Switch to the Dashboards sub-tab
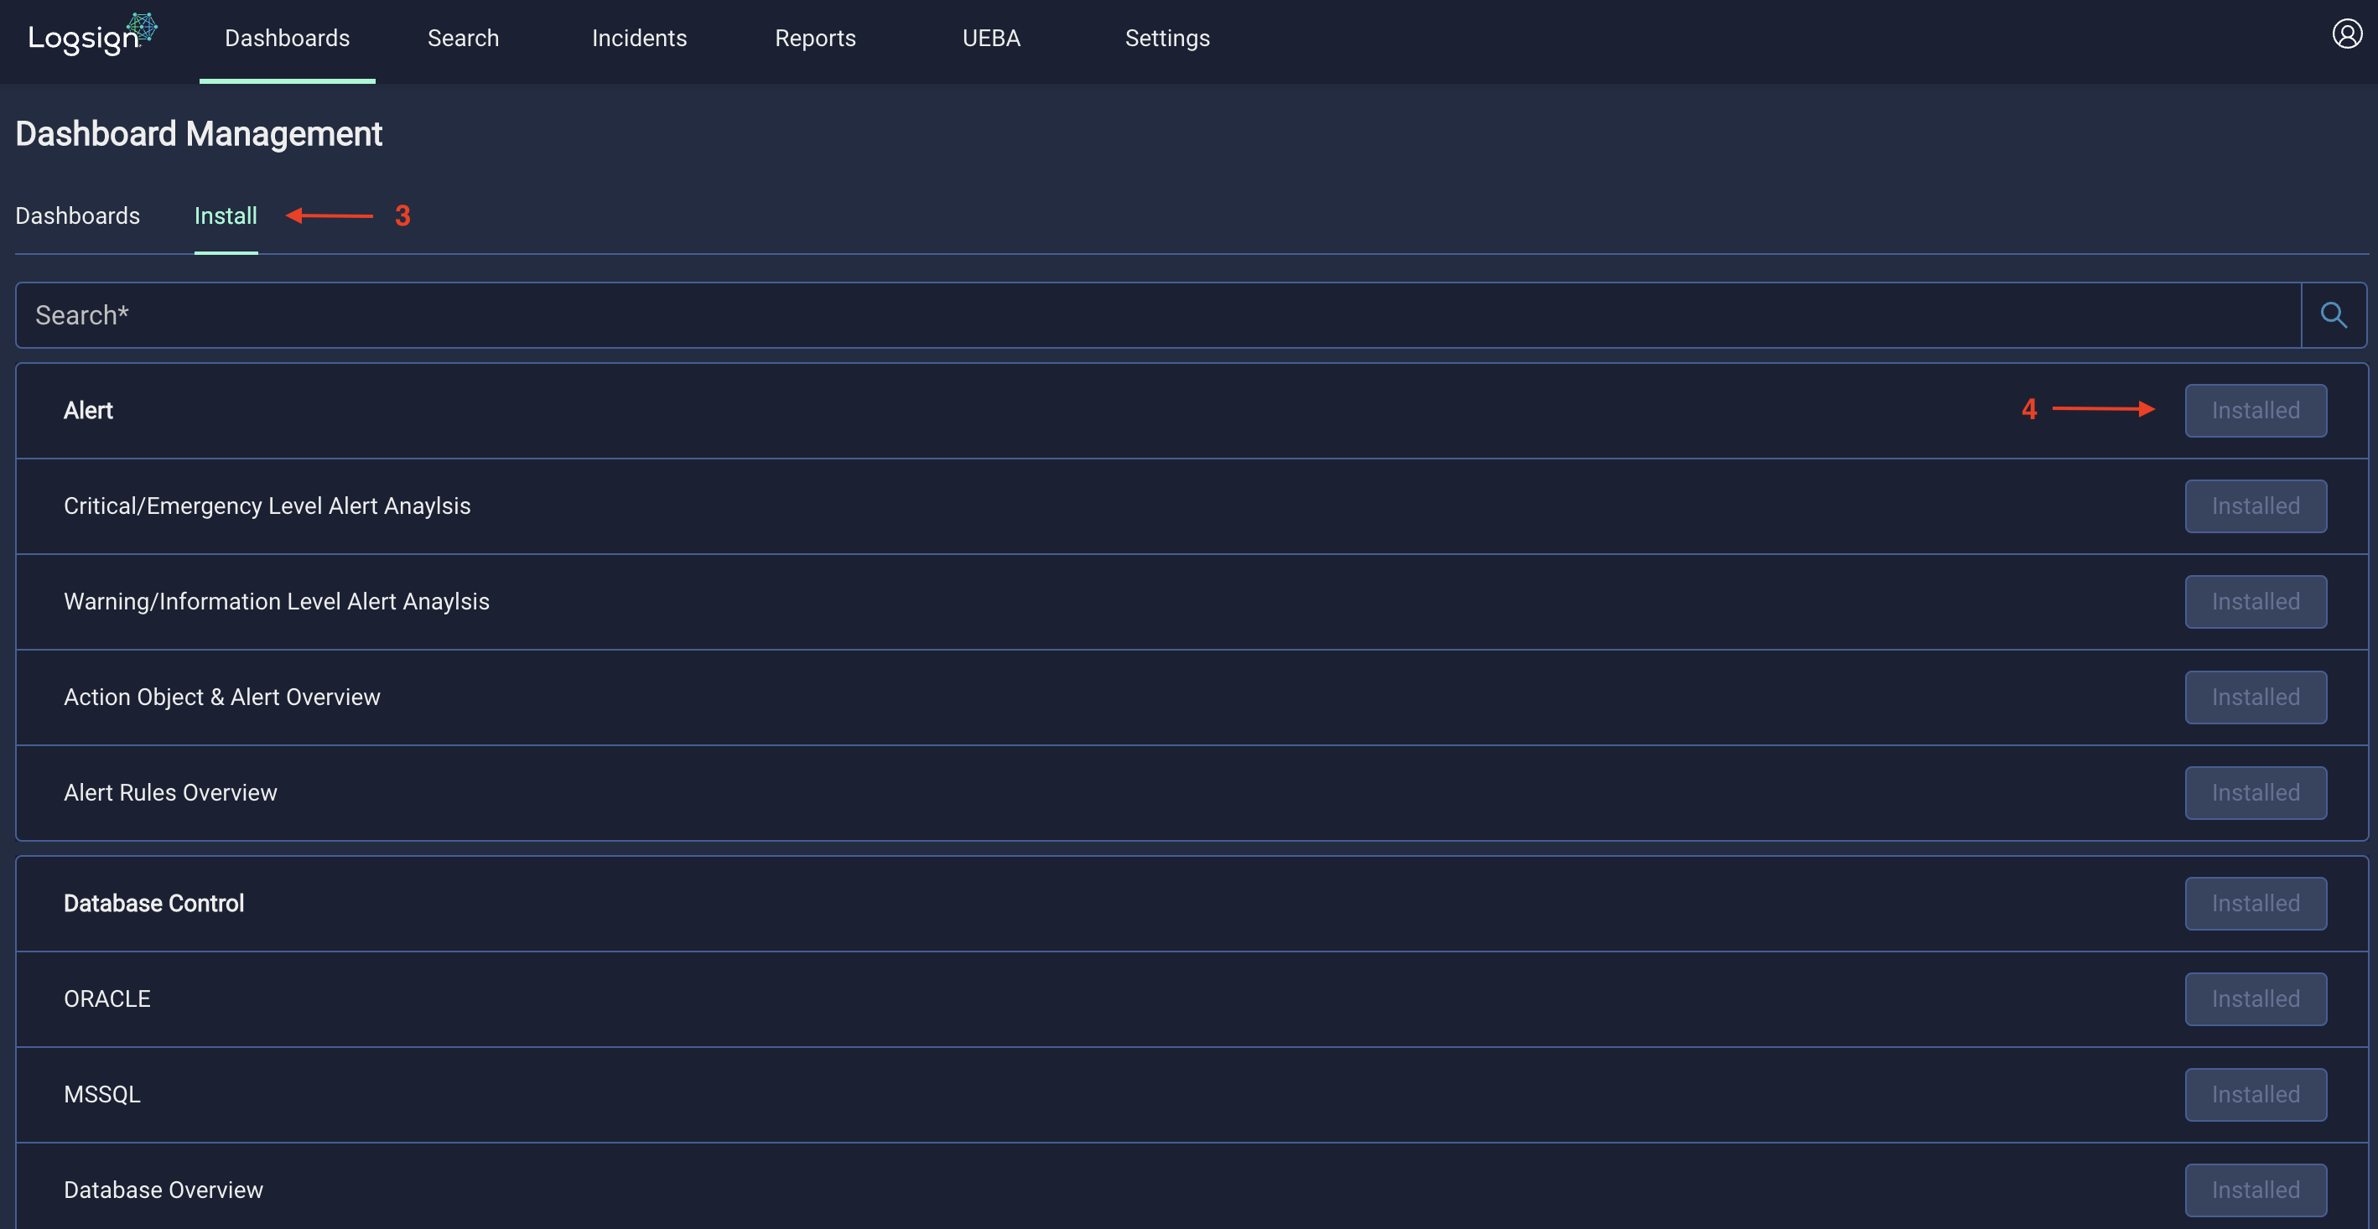Viewport: 2378px width, 1229px height. pyautogui.click(x=77, y=216)
